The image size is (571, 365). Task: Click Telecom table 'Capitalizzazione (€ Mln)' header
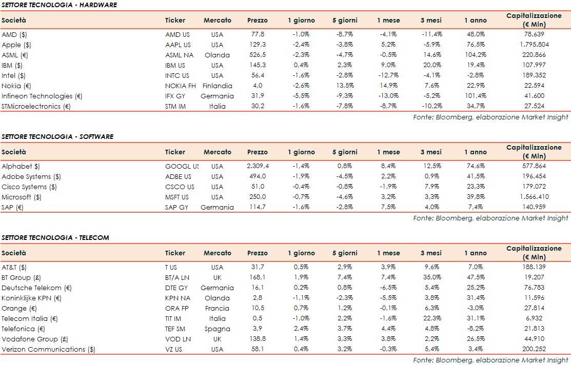coord(534,253)
